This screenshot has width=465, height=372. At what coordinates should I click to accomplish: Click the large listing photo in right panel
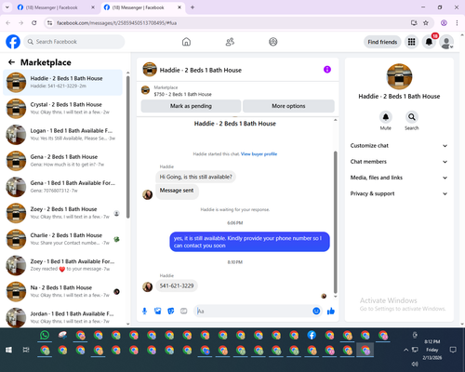399,76
